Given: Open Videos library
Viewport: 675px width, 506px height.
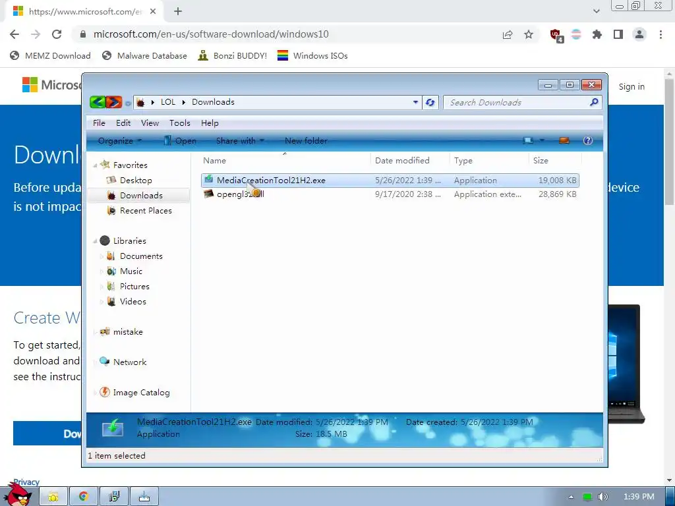Looking at the screenshot, I should click(x=132, y=301).
